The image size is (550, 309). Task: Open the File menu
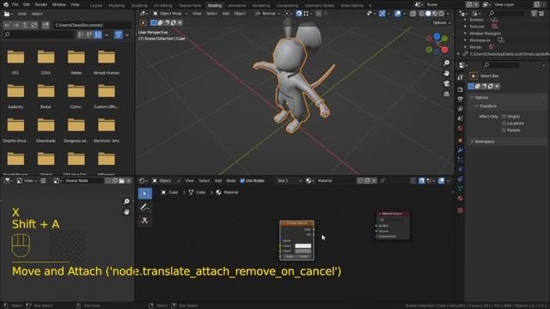(x=15, y=5)
